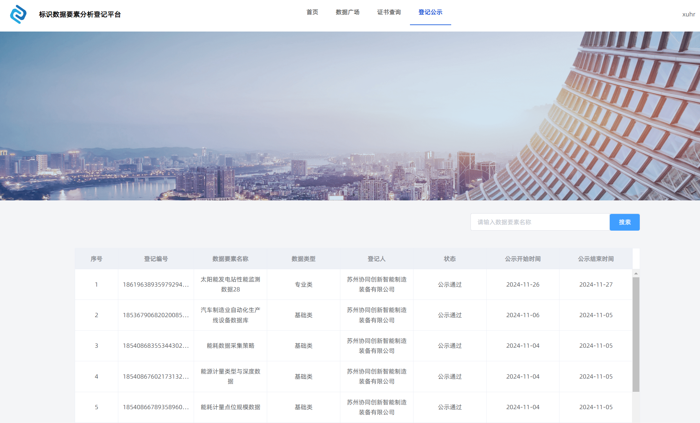Click the 公示结束时间 column header
Image resolution: width=700 pixels, height=423 pixels.
tap(596, 259)
